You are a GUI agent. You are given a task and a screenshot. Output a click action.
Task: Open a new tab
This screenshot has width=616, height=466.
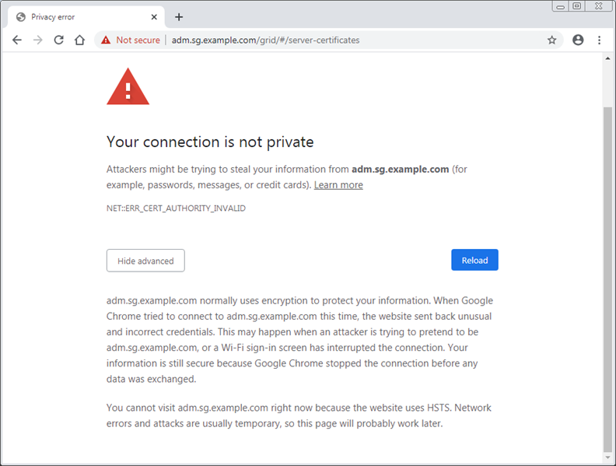179,17
